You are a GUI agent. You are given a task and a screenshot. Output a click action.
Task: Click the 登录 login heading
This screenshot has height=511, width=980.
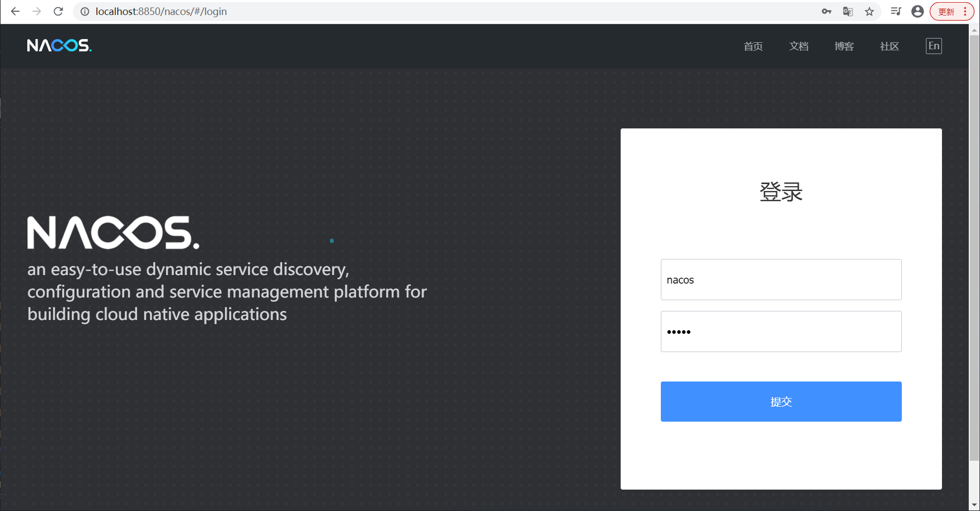tap(781, 192)
